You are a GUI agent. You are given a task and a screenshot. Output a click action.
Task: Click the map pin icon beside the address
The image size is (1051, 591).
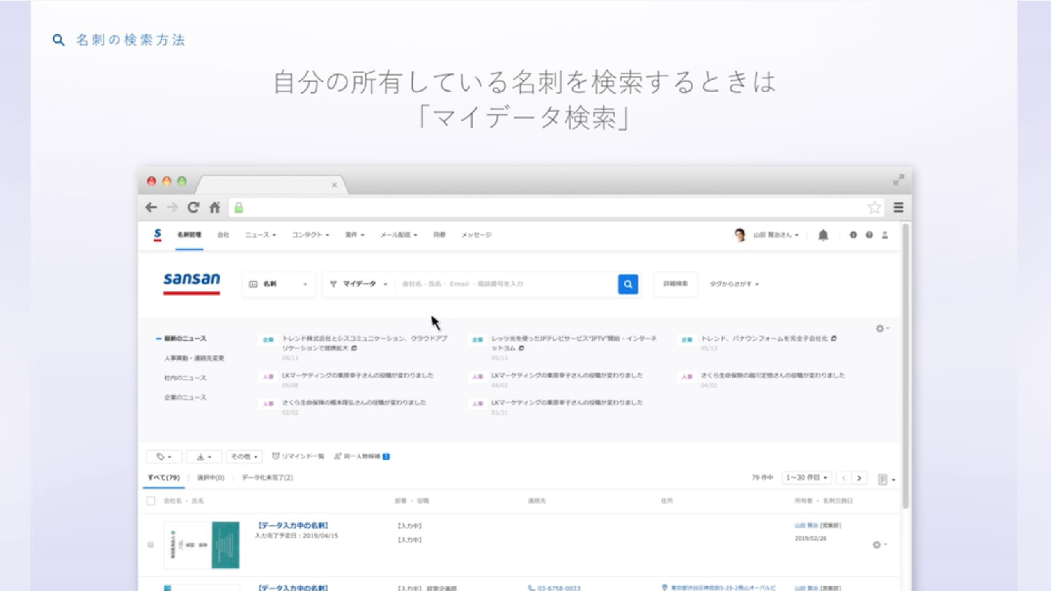click(x=665, y=587)
